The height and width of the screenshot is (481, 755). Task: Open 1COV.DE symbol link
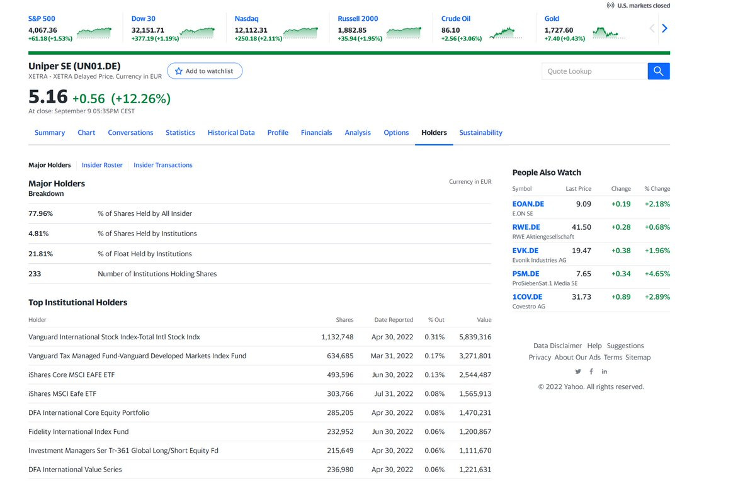[x=527, y=297]
